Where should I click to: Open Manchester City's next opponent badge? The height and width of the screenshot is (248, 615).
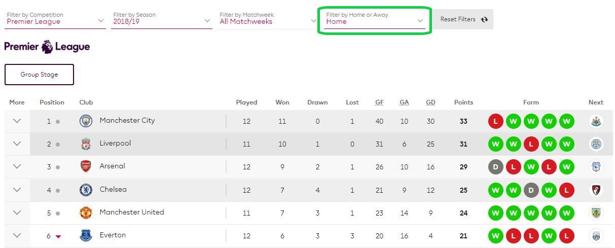(596, 121)
